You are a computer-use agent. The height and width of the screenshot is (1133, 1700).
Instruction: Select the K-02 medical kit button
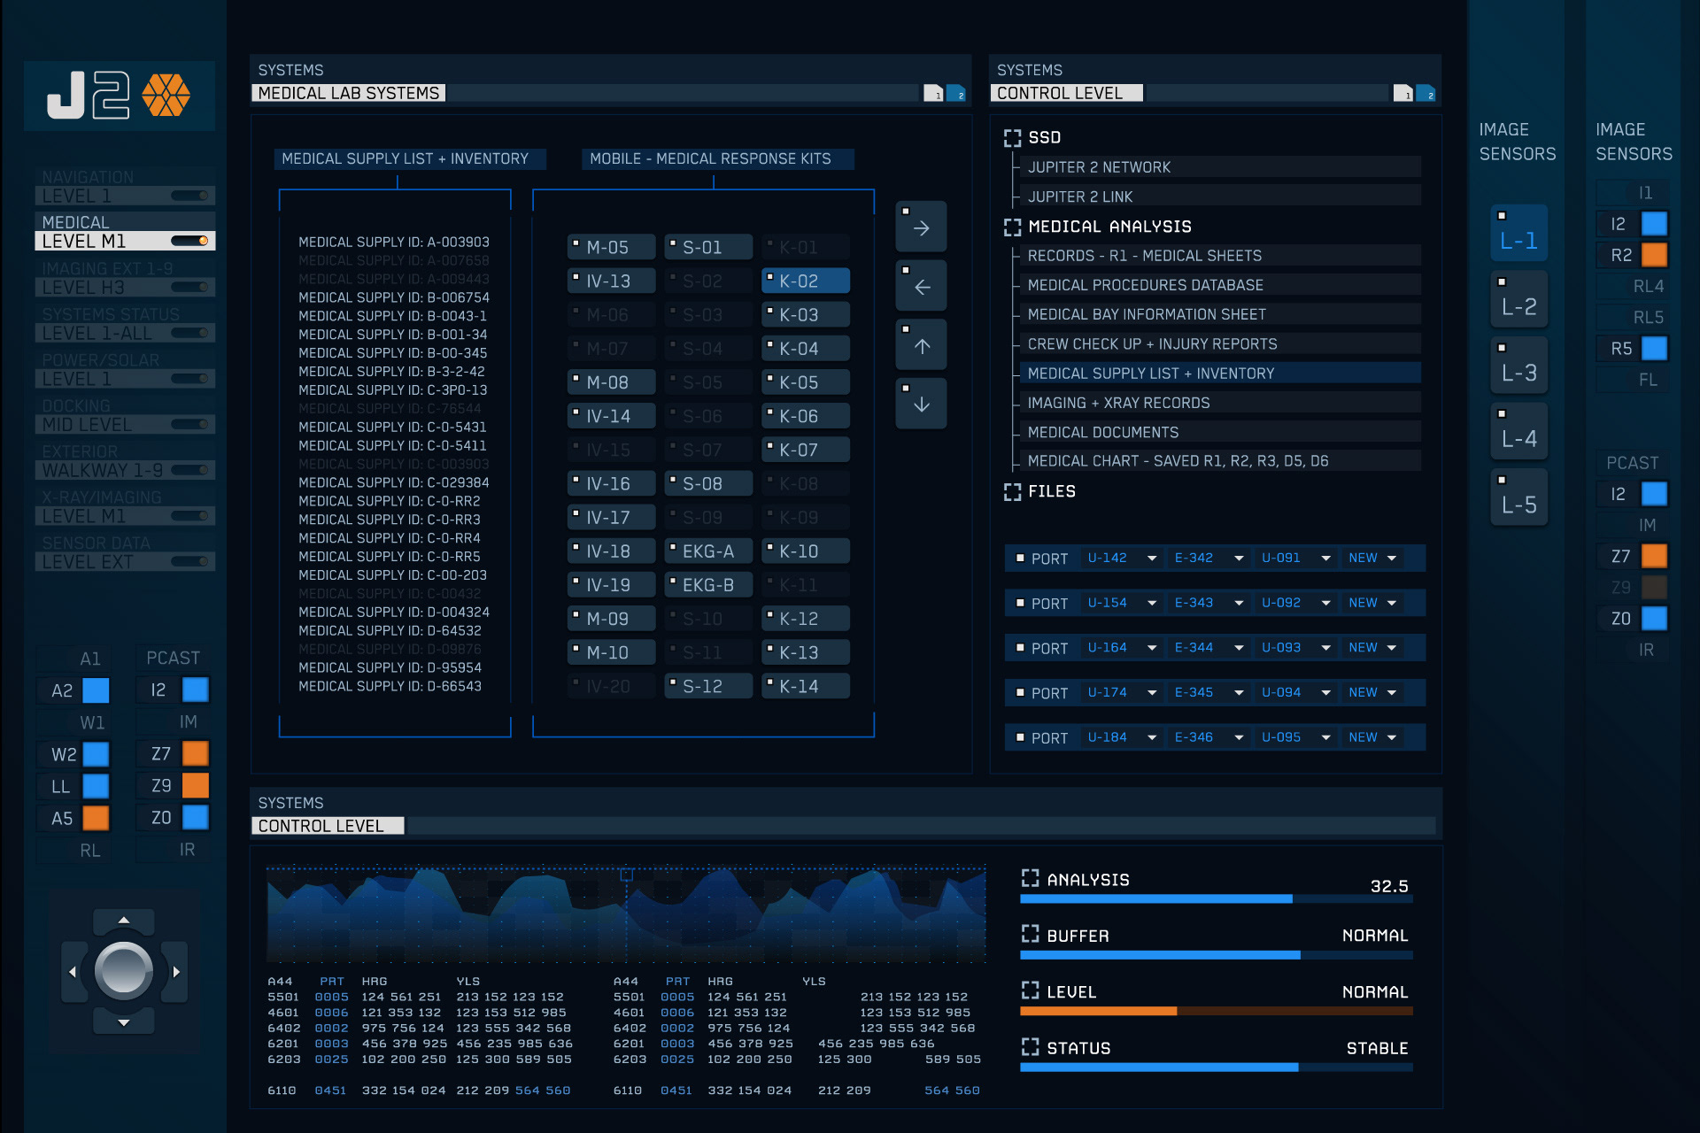point(805,281)
